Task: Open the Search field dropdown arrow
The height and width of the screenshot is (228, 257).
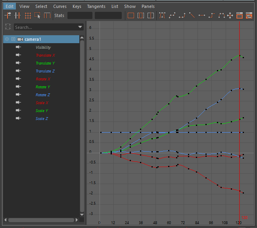Action: point(80,27)
